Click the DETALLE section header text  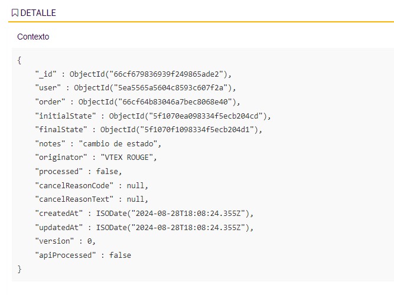tap(38, 12)
